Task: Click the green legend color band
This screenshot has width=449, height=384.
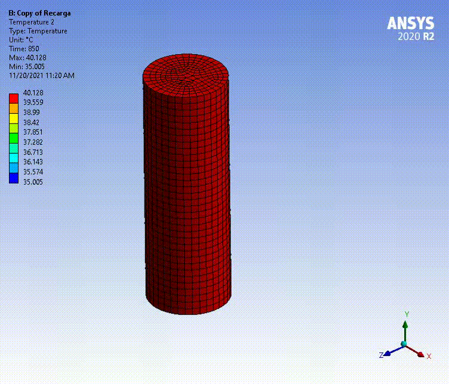Action: click(14, 138)
